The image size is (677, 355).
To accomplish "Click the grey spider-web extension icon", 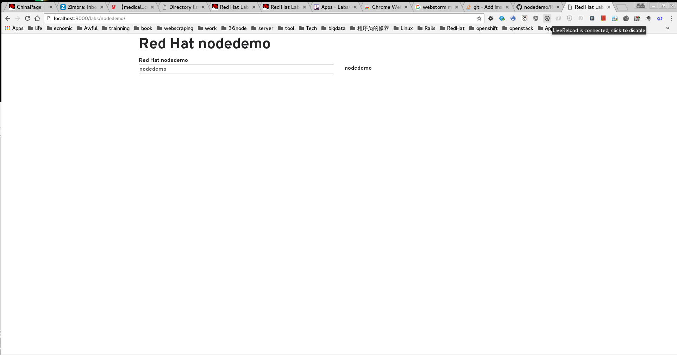I will tap(626, 18).
